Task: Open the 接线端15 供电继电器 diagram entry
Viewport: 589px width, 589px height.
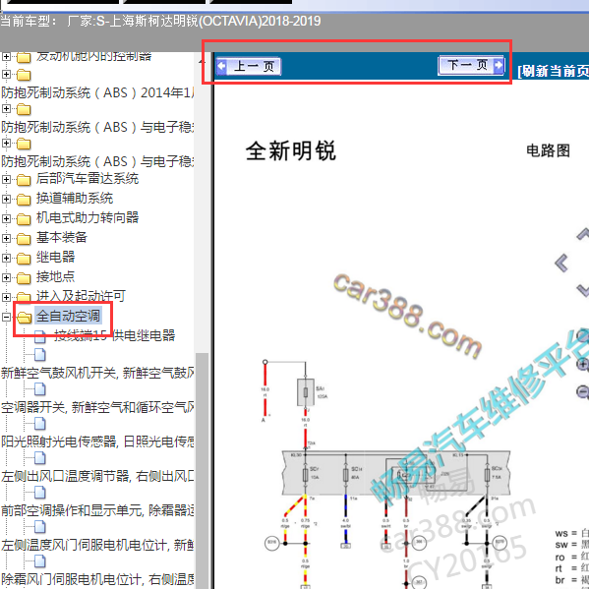Action: (x=115, y=335)
